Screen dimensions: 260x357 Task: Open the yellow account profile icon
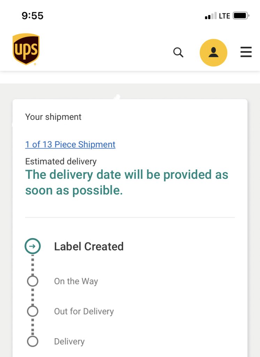213,53
